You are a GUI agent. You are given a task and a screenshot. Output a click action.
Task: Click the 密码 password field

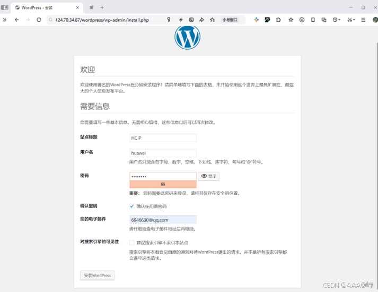pyautogui.click(x=163, y=176)
